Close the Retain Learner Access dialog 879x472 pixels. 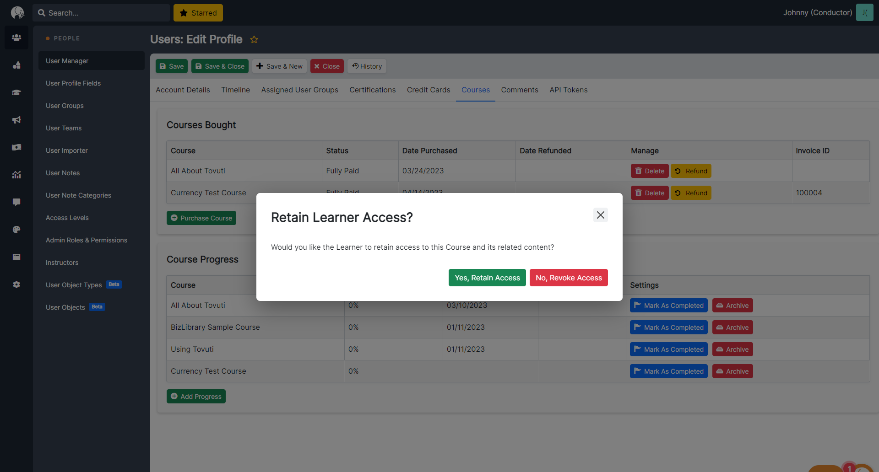(x=601, y=215)
